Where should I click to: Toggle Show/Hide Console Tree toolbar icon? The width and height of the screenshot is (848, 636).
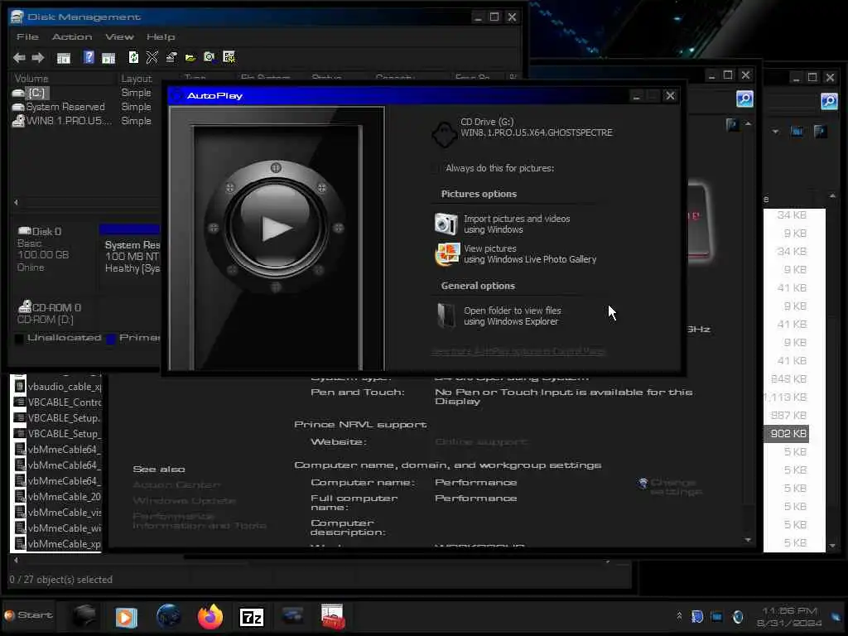coord(64,57)
